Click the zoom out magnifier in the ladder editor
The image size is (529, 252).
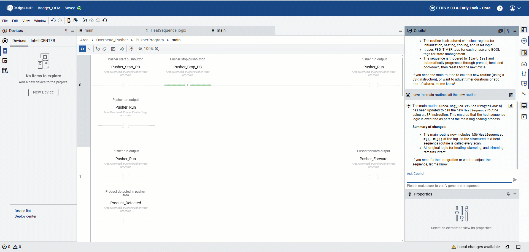click(x=140, y=49)
